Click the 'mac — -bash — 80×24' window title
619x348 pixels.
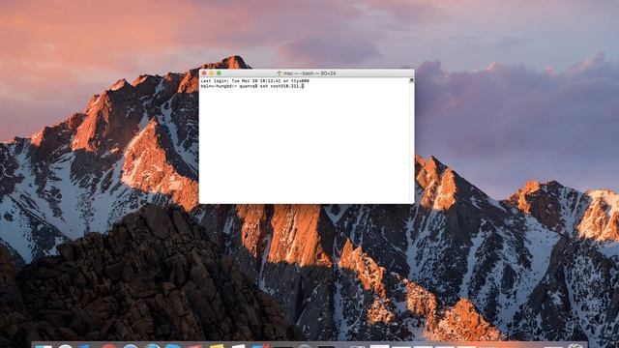(309, 73)
